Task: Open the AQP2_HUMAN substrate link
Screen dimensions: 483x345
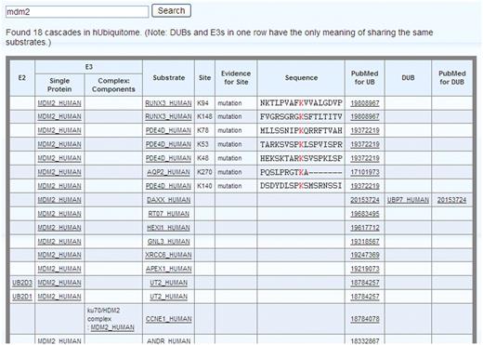Action: 168,172
